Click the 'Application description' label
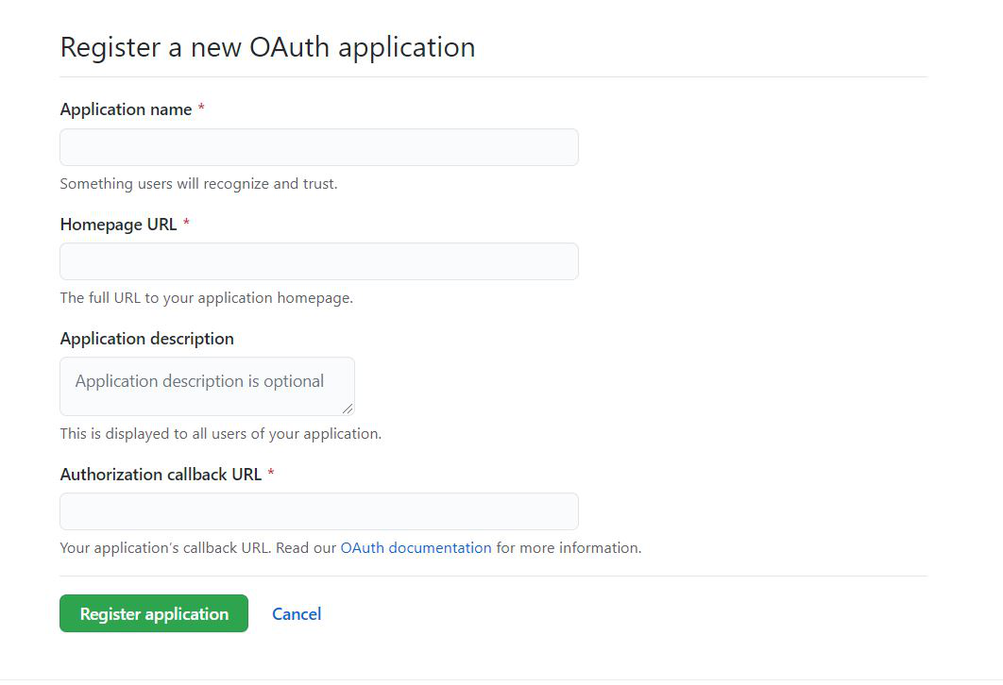 click(x=147, y=339)
